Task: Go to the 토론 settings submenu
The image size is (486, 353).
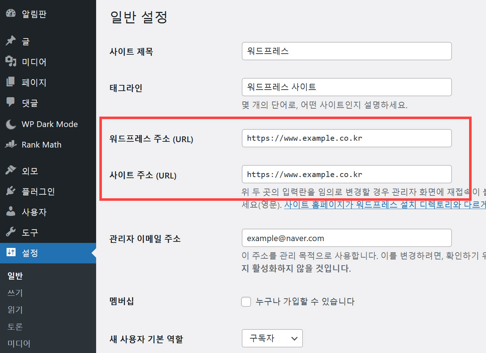Action: (15, 327)
